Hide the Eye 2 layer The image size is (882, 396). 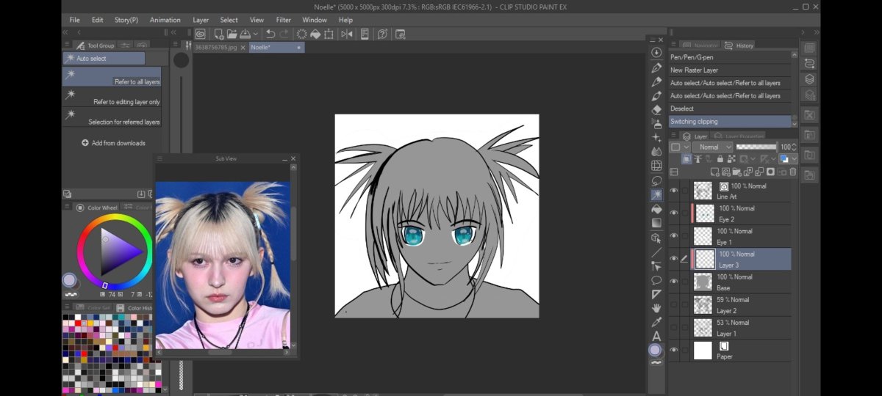point(674,213)
